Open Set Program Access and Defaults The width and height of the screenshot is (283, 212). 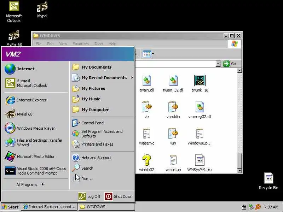point(103,134)
